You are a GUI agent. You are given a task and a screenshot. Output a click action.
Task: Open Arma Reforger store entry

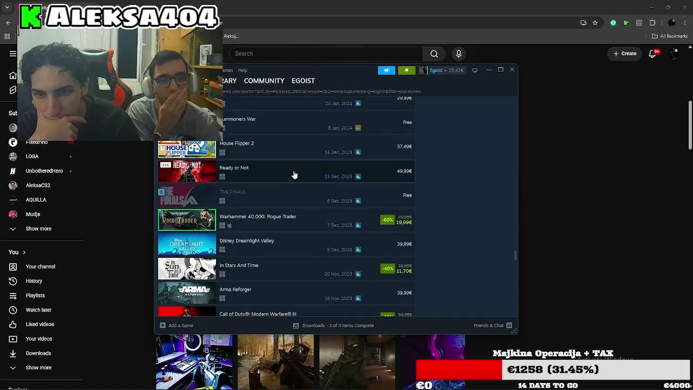pyautogui.click(x=286, y=293)
